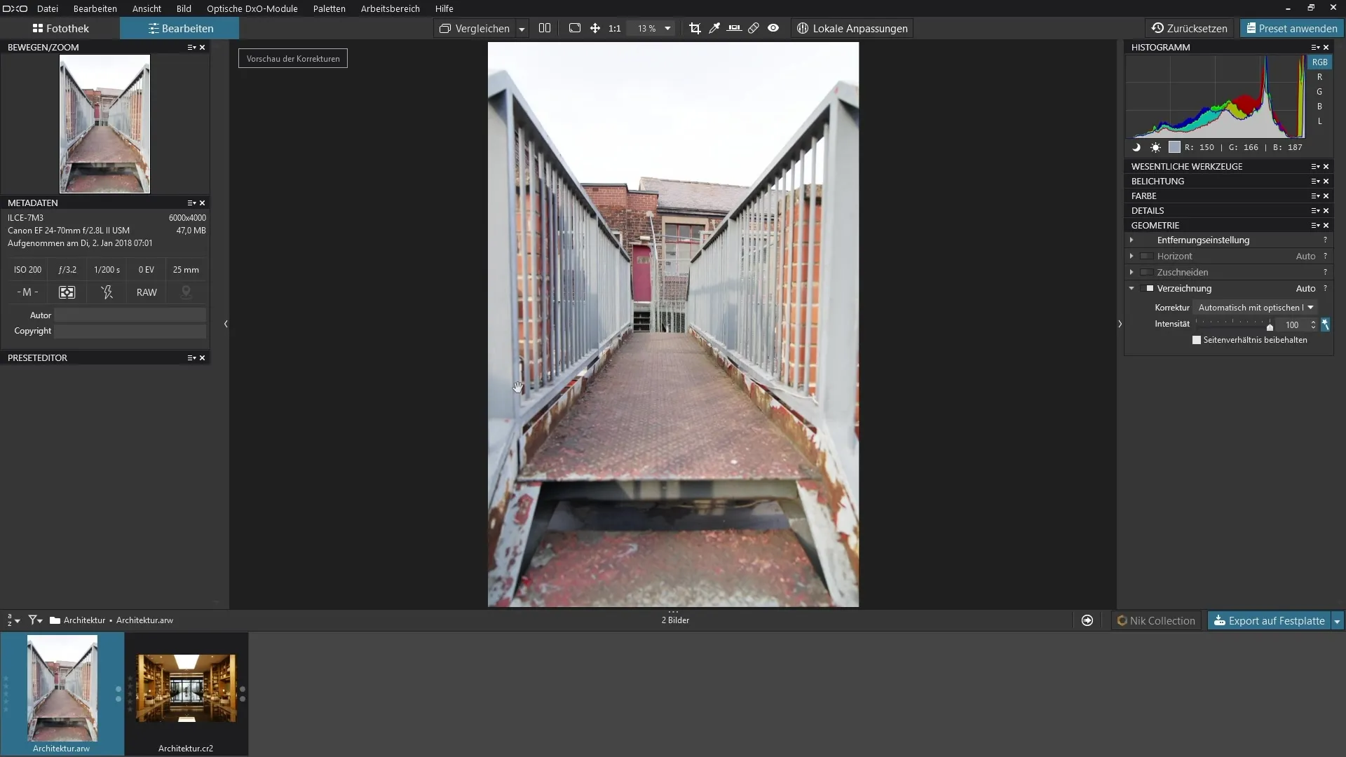Open the Datei menu
Image resolution: width=1346 pixels, height=757 pixels.
pos(48,8)
